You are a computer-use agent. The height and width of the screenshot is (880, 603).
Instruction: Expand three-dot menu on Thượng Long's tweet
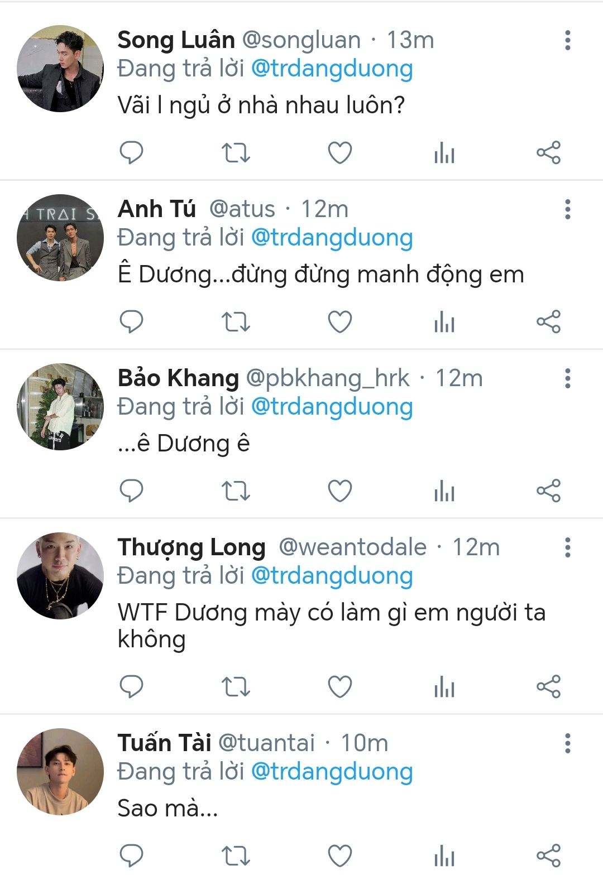pyautogui.click(x=567, y=548)
